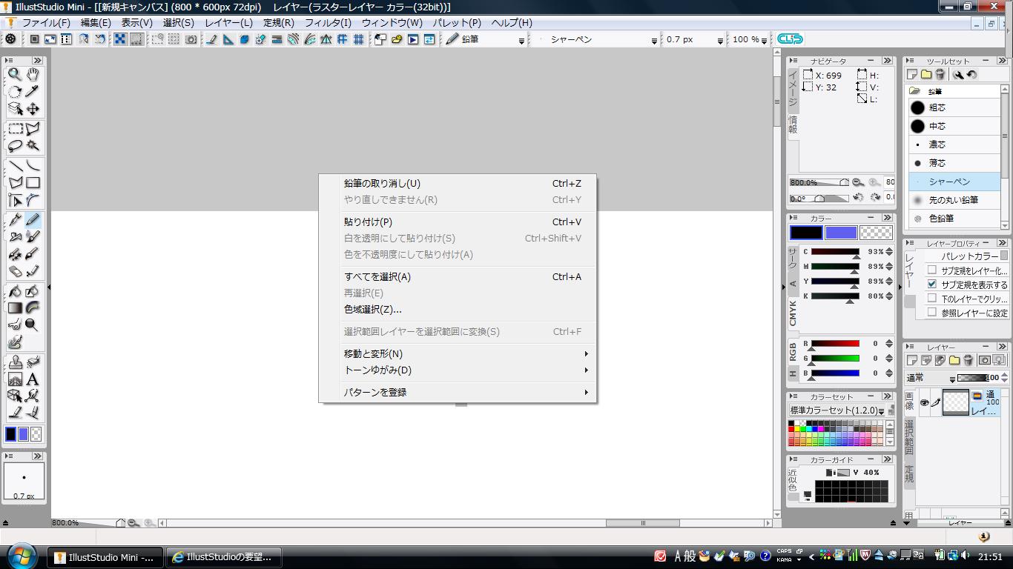Select the 薄芯 pencil preset
The width and height of the screenshot is (1013, 569).
pos(954,163)
